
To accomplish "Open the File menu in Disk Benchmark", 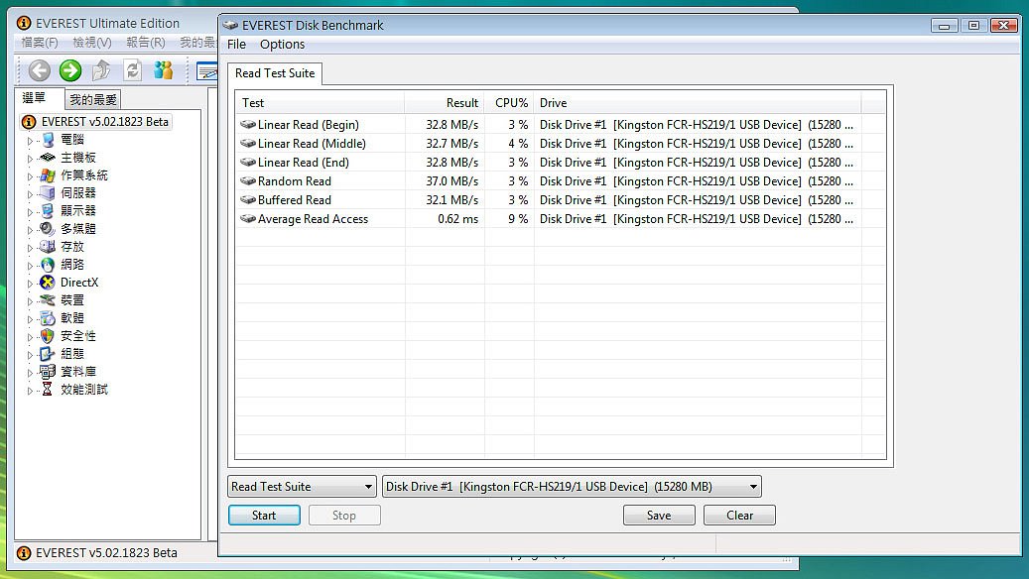I will point(236,44).
